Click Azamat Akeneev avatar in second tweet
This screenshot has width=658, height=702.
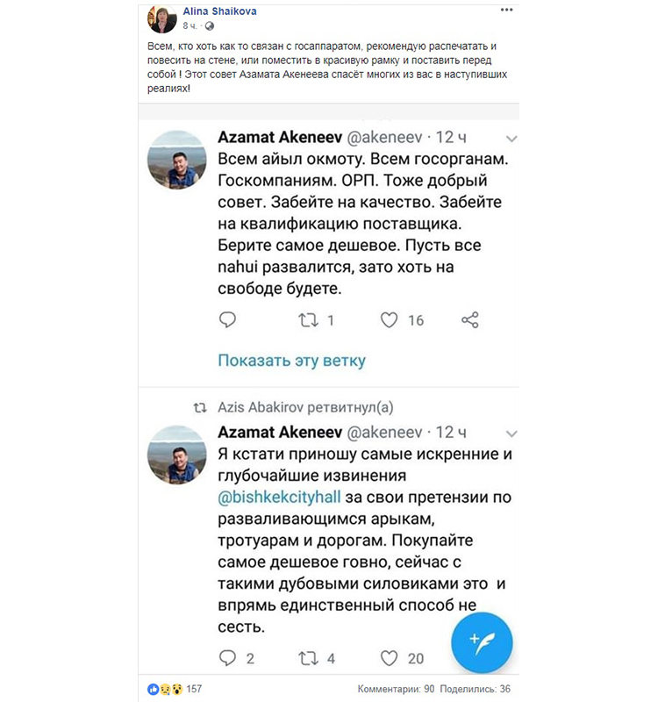[x=176, y=454]
